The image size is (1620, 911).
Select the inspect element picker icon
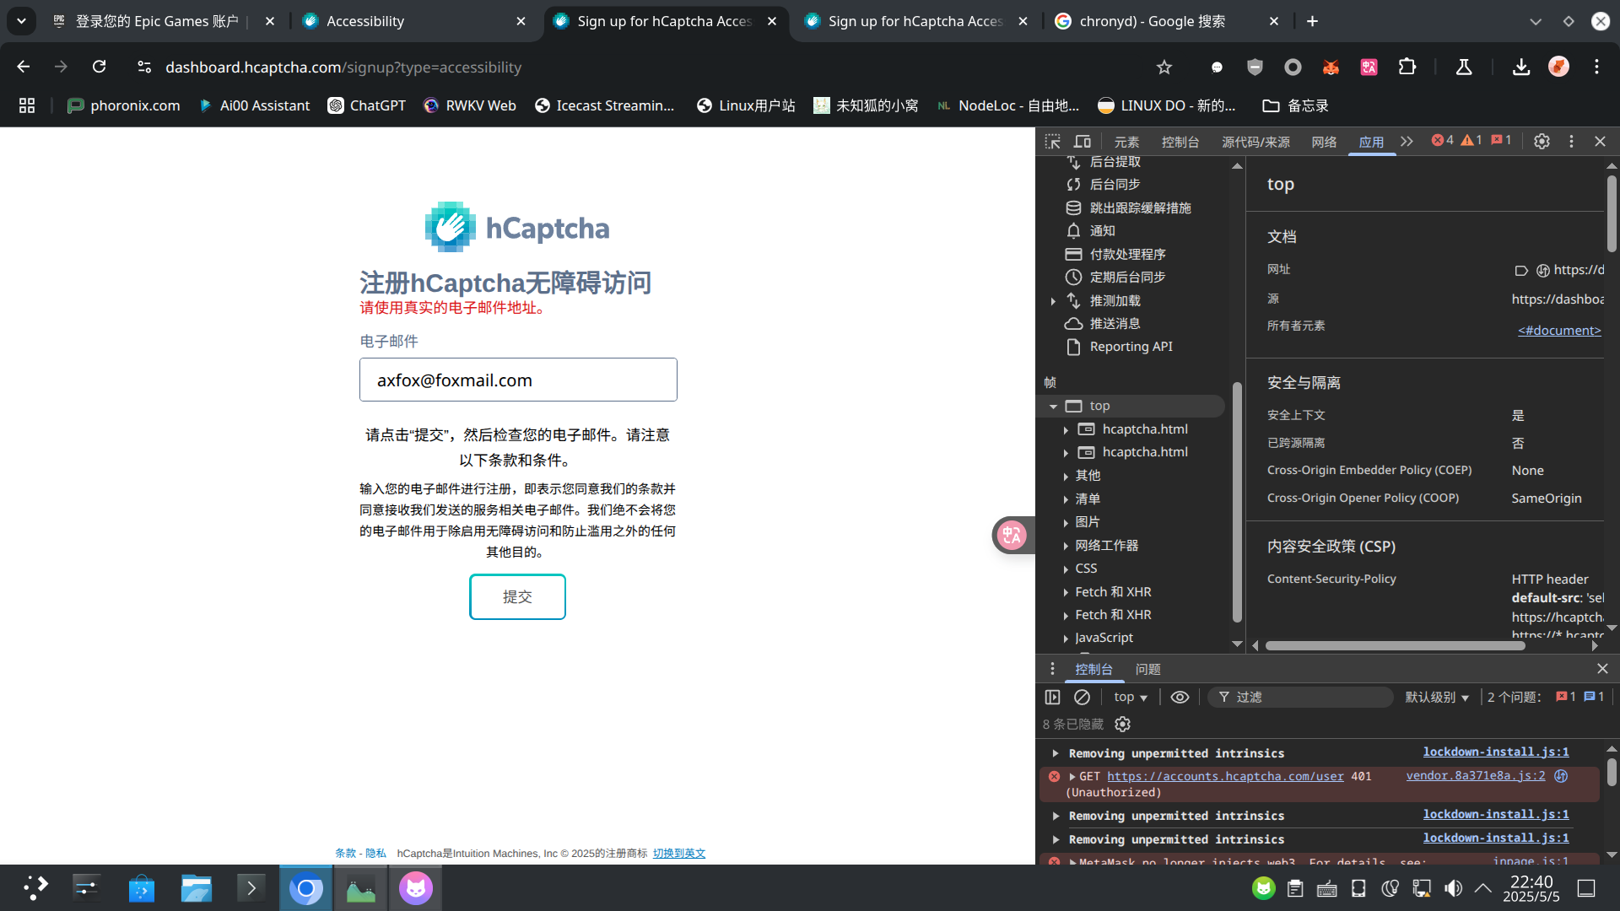click(1052, 142)
